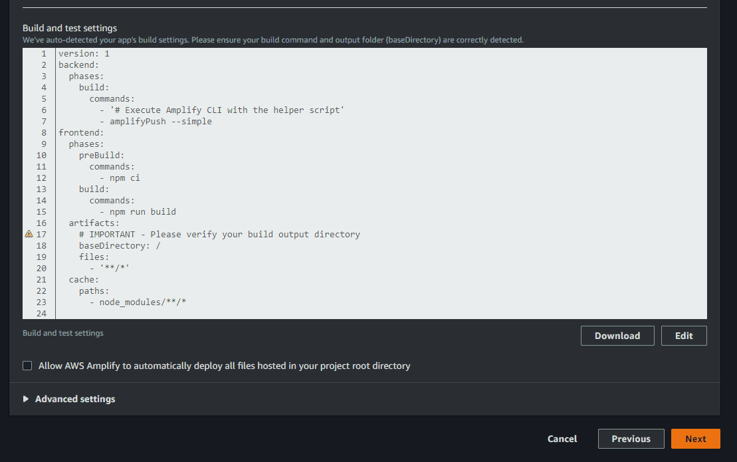This screenshot has width=737, height=462.
Task: Click the npm ci command in the editor
Action: coord(125,177)
